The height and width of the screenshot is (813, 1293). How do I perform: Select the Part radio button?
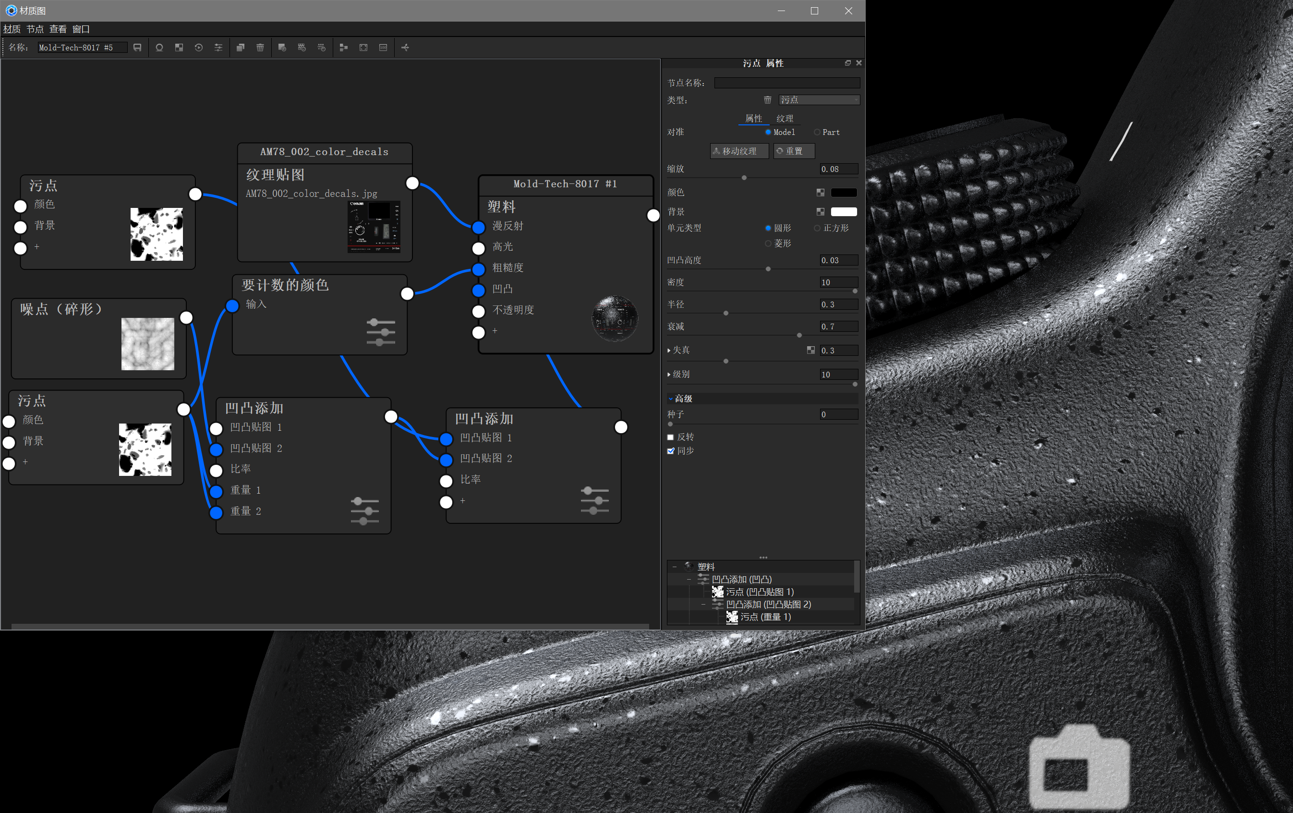pos(817,132)
